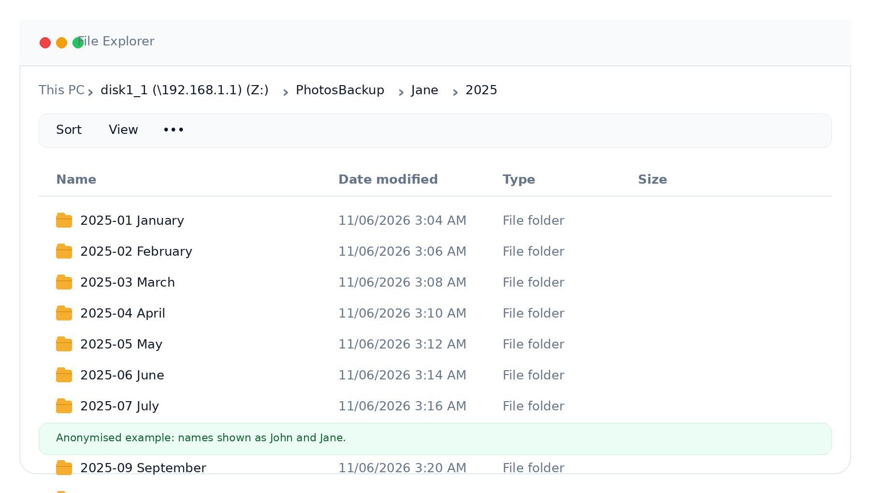Screen dimensions: 870x493
Task: Open the three-dots more options menu
Action: (x=174, y=130)
